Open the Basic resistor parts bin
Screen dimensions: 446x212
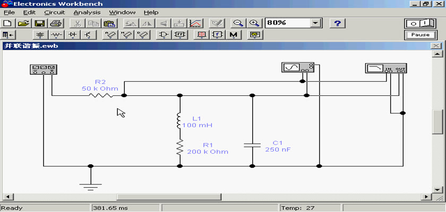[x=57, y=35]
